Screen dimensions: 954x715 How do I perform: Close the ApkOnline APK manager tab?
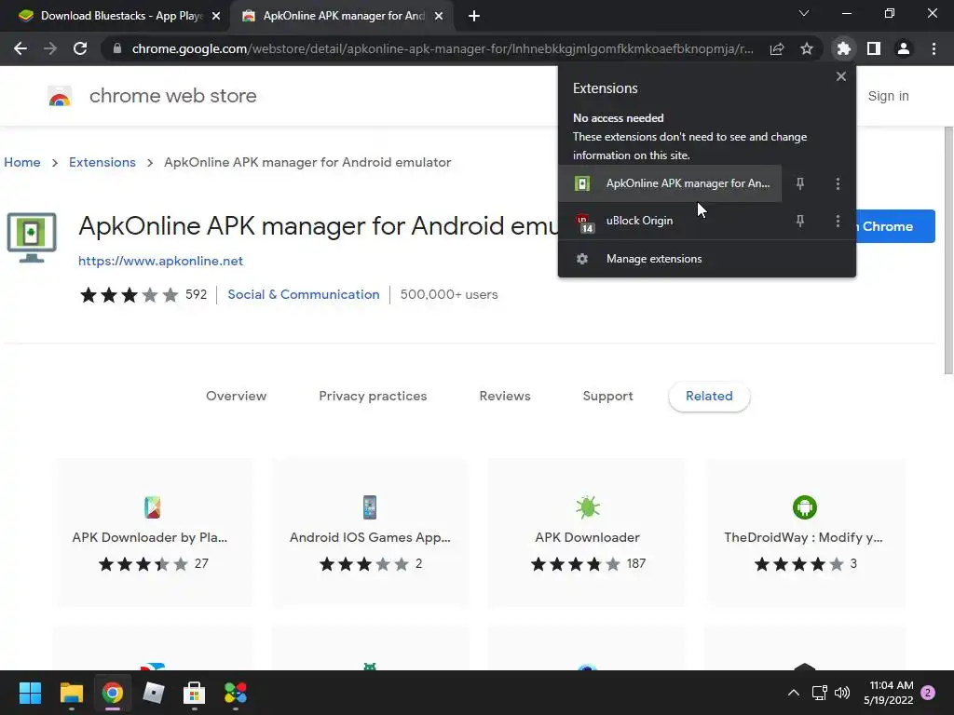pos(439,17)
